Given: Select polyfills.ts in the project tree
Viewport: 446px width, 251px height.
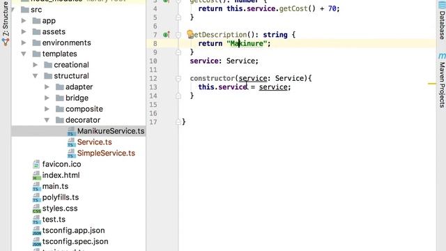Looking at the screenshot, I should [x=61, y=197].
